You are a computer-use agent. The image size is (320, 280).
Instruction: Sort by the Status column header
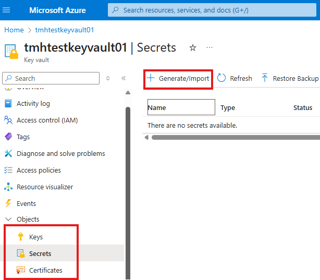click(303, 107)
